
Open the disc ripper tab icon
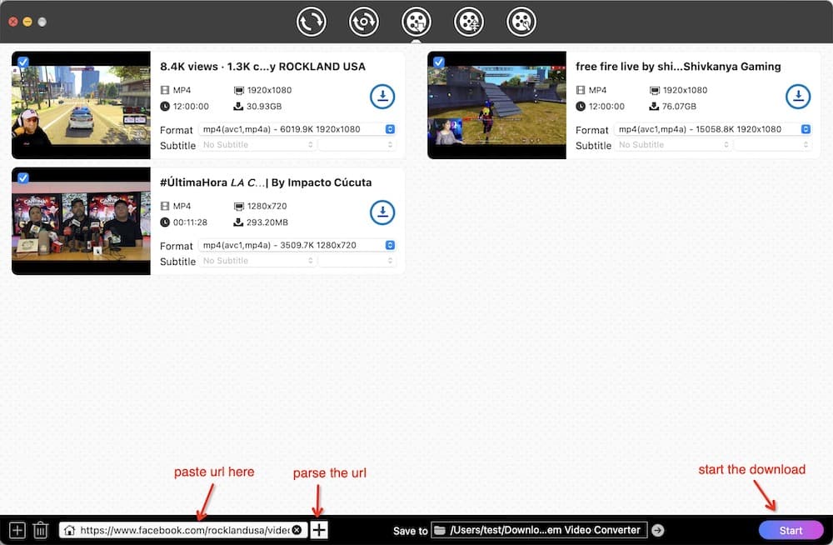(x=364, y=22)
